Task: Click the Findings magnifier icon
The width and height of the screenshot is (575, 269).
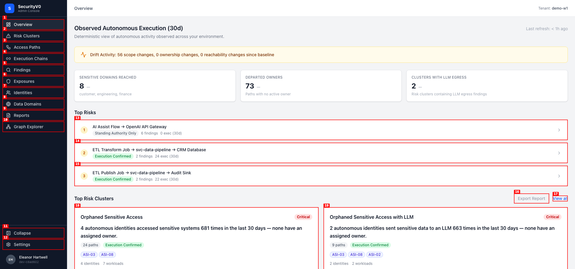Action: tap(8, 70)
